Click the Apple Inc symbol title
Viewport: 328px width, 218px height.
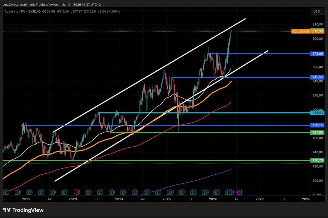coord(11,11)
